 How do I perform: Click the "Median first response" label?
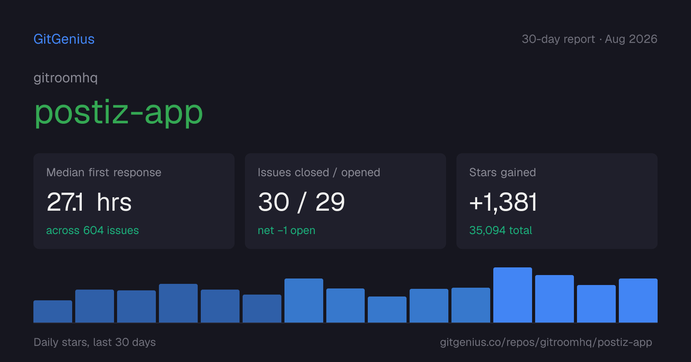tap(104, 172)
